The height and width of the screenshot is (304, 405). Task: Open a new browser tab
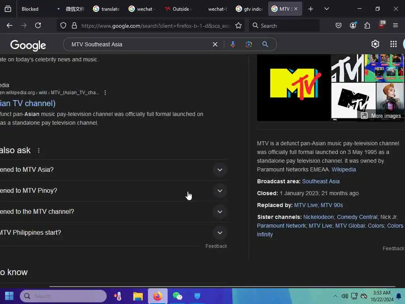pyautogui.click(x=310, y=9)
